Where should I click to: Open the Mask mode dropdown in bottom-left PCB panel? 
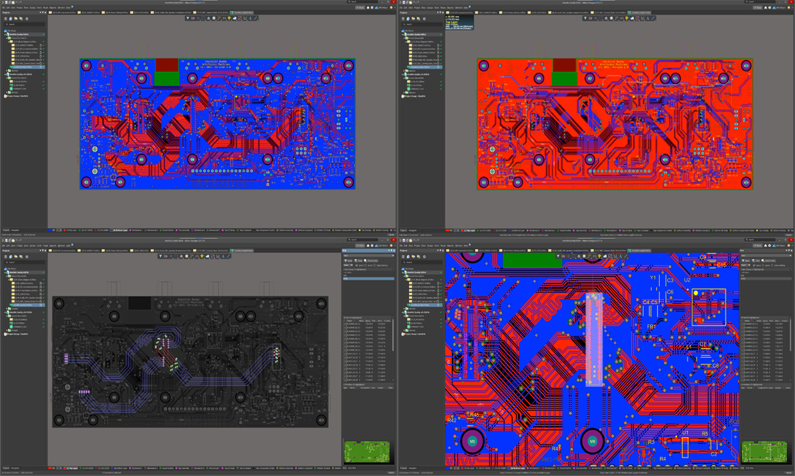tap(348, 265)
